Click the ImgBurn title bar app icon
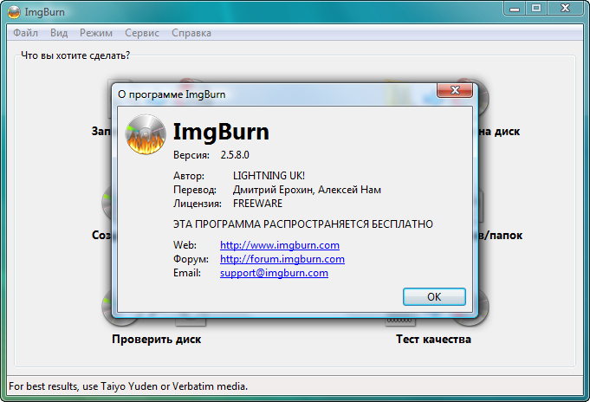 pos(14,12)
